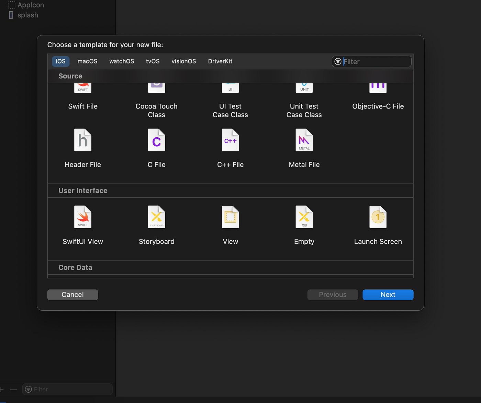The height and width of the screenshot is (403, 481).
Task: Switch to the iOS platform tab
Action: coord(61,61)
